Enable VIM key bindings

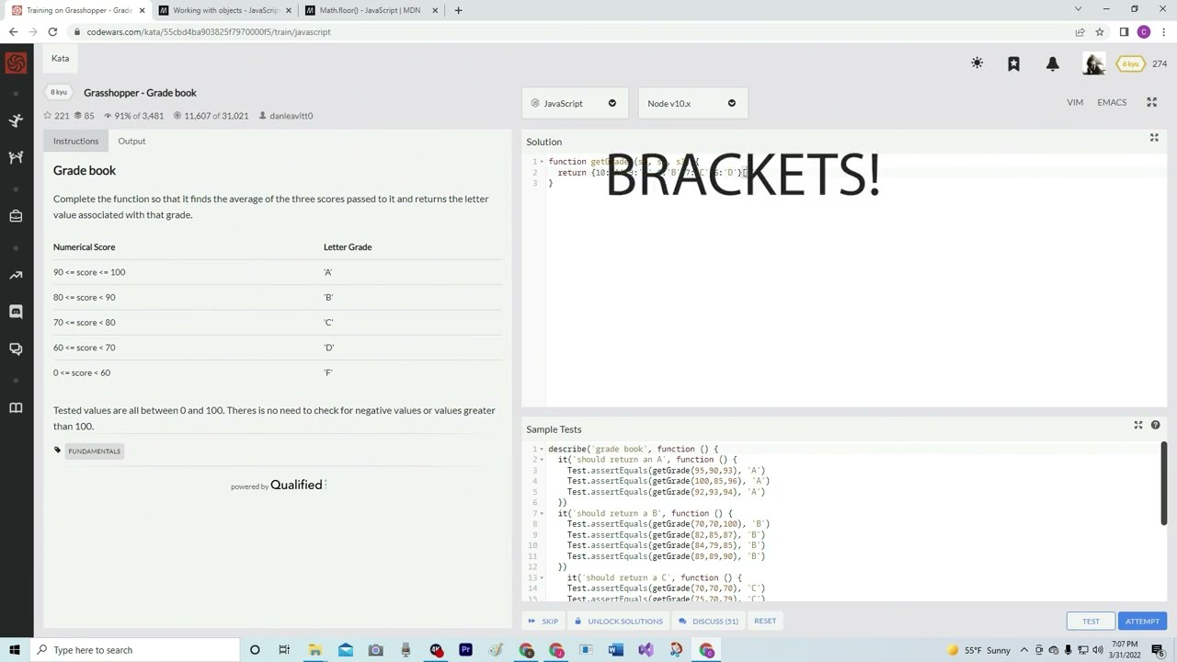(1075, 102)
